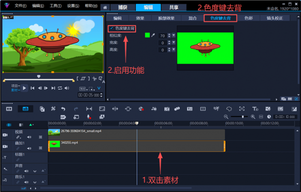Undo the last edit

[x=63, y=109]
